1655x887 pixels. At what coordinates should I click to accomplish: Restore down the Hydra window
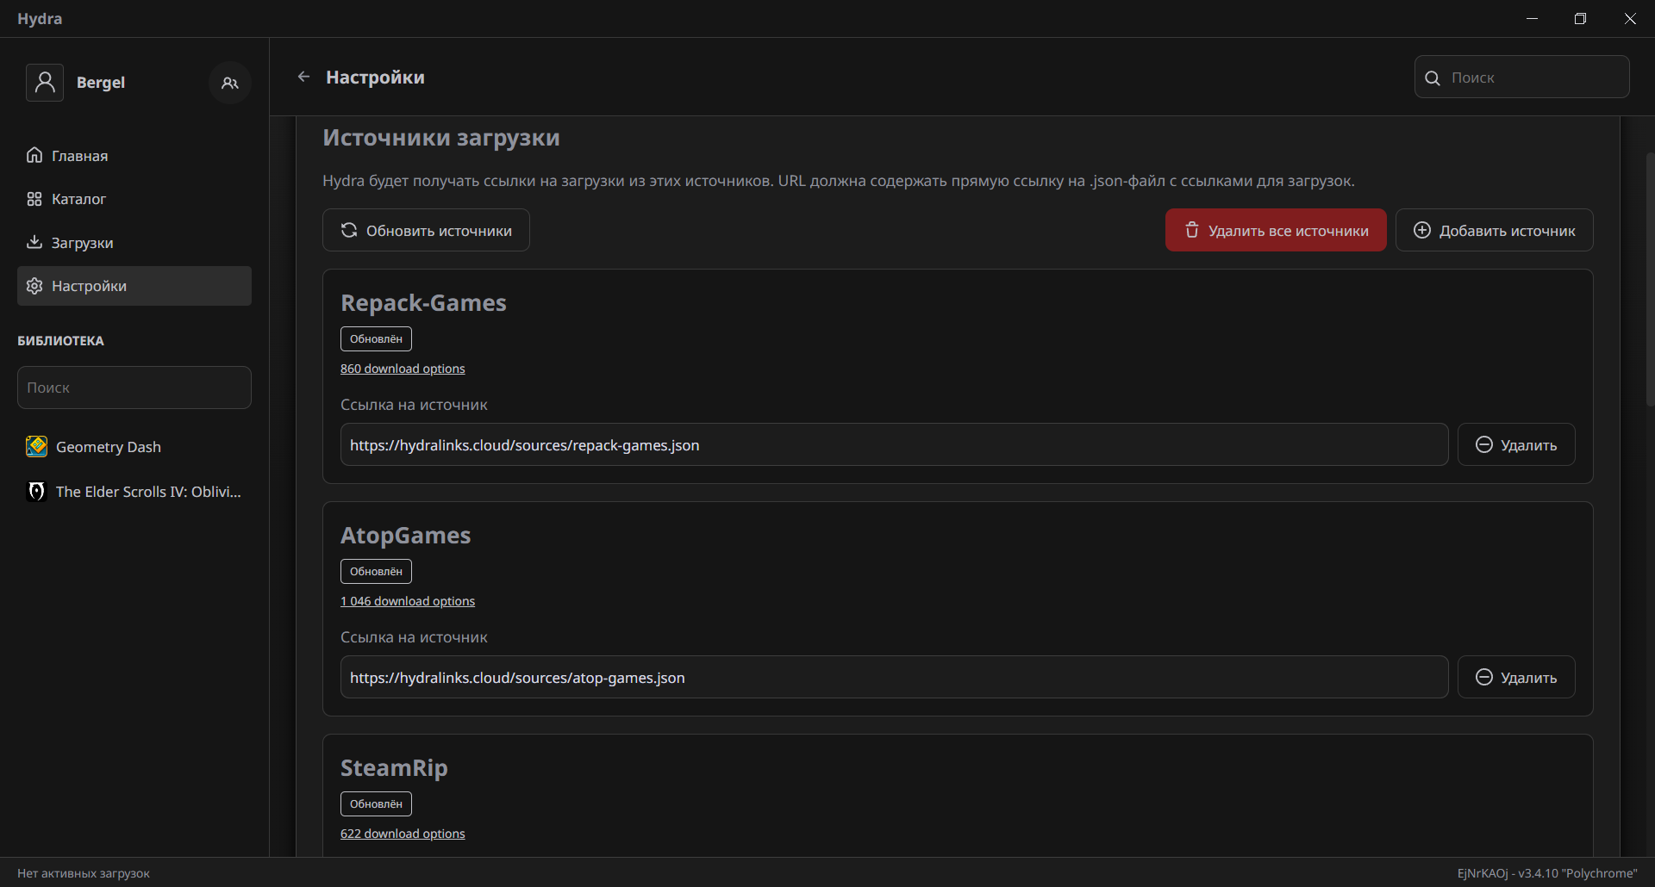click(1580, 18)
